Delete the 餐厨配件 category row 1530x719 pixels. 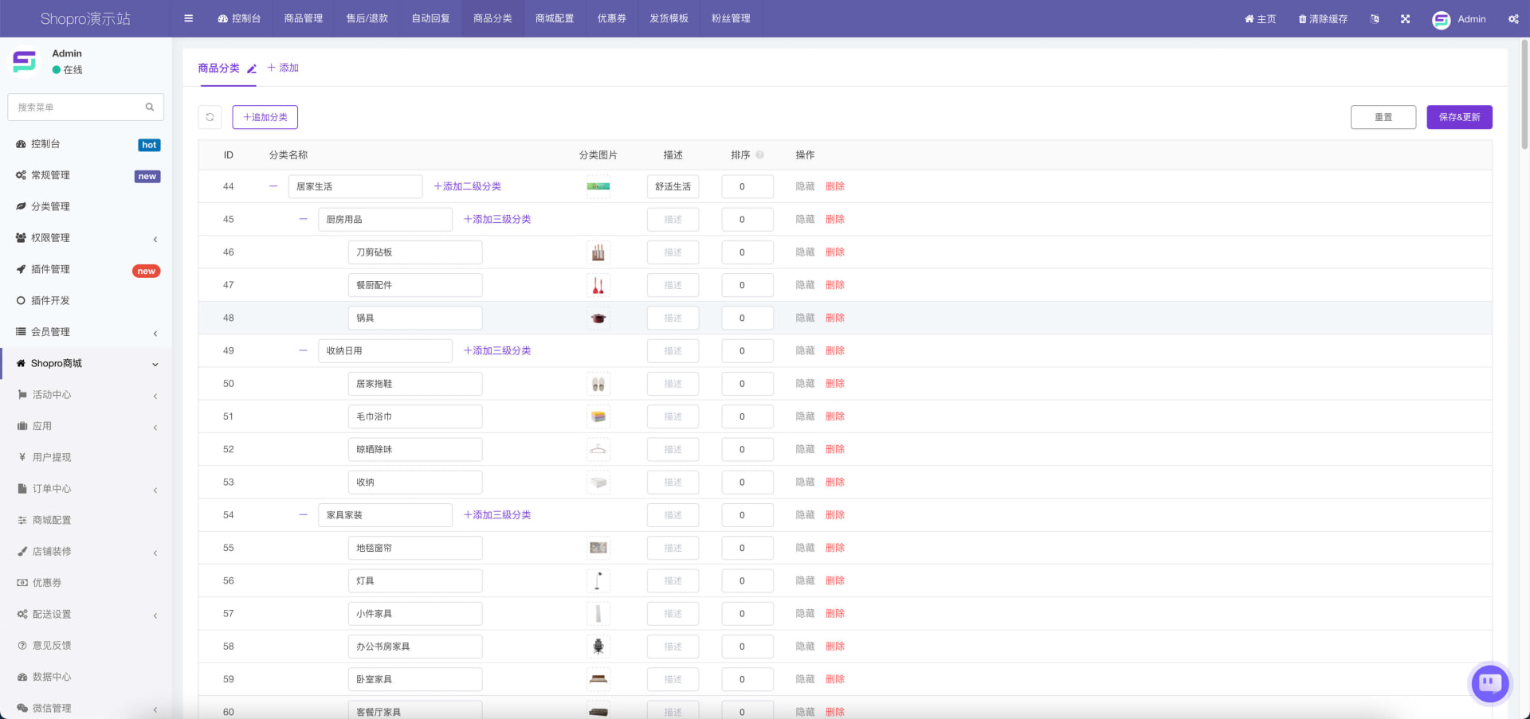click(835, 285)
